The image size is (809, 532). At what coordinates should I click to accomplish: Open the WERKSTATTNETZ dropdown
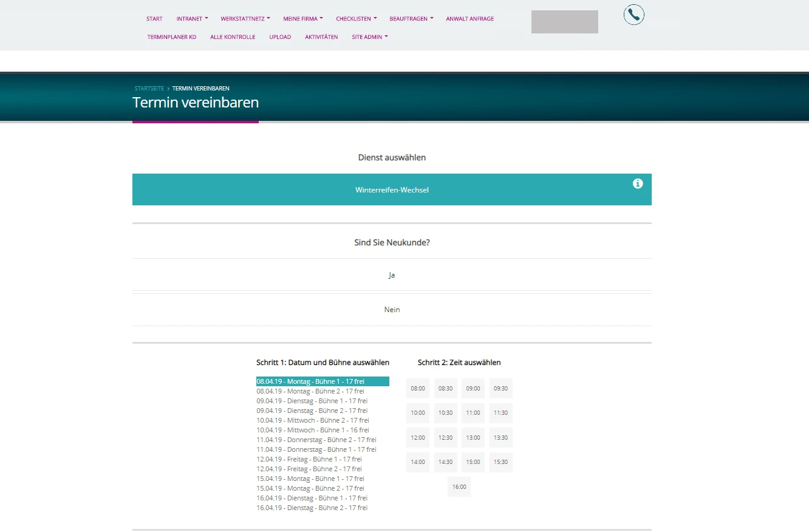click(245, 18)
